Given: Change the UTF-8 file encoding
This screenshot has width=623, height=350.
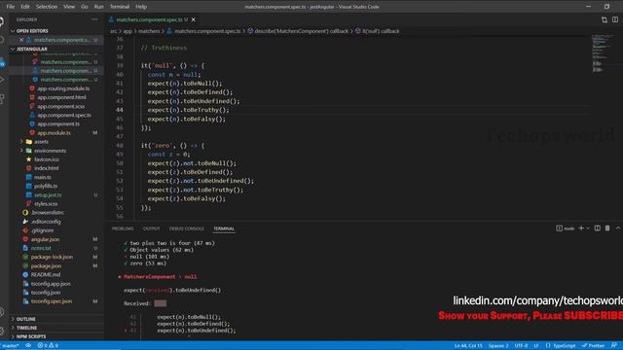Looking at the screenshot, I should (522, 346).
